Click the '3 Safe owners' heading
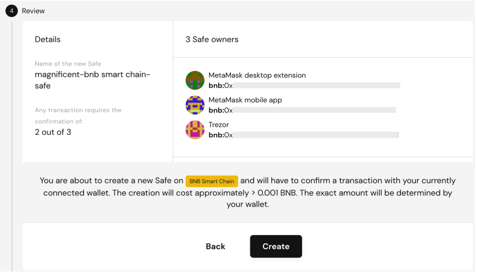477x273 pixels. click(x=212, y=39)
